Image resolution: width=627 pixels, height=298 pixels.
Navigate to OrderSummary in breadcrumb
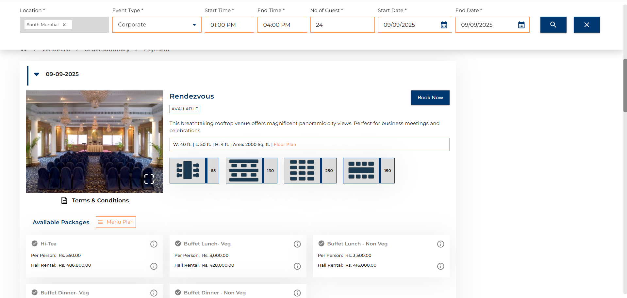[107, 49]
